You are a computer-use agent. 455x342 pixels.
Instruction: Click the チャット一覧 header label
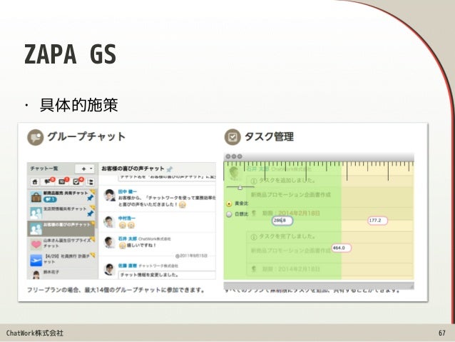44,169
